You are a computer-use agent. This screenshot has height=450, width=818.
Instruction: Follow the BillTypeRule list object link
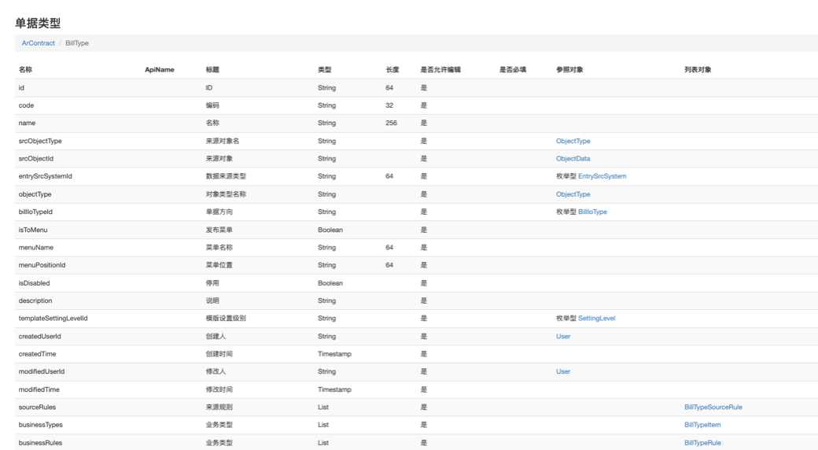point(702,443)
